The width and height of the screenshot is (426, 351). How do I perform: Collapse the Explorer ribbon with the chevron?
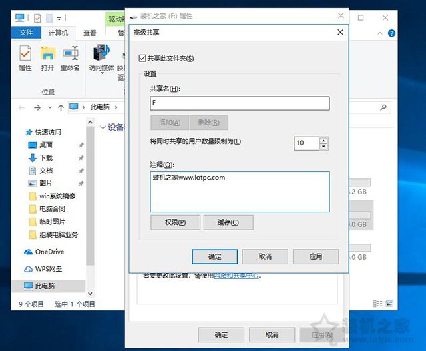coord(380,33)
